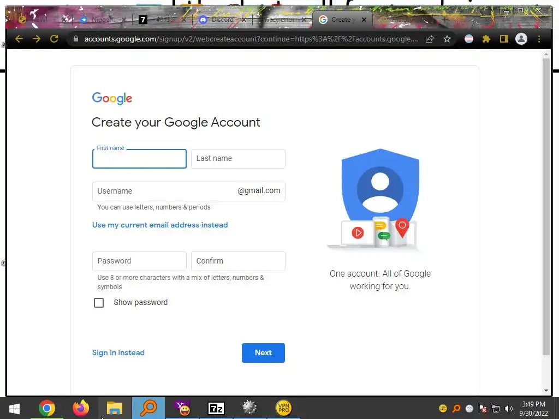This screenshot has width=559, height=419.
Task: Click the '@gmail.com' suffix text
Action: tap(259, 190)
